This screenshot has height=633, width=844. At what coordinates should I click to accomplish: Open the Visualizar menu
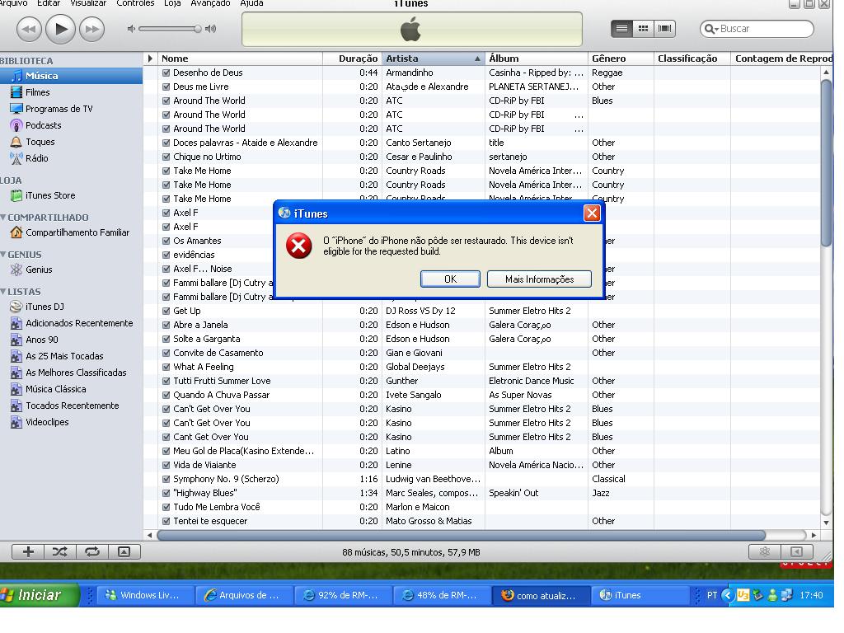(x=88, y=3)
